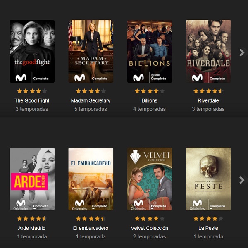Click '2 temporadas' under Velvet Colección
The height and width of the screenshot is (248, 248).
pos(150,236)
